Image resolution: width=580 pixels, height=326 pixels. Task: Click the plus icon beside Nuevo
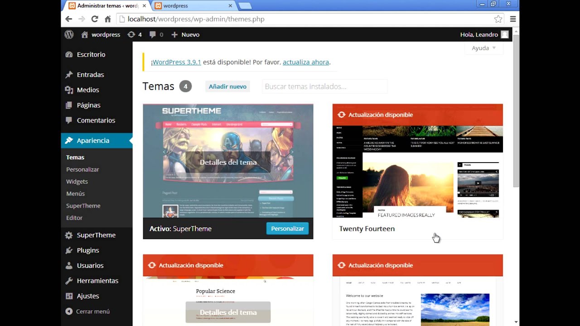174,34
